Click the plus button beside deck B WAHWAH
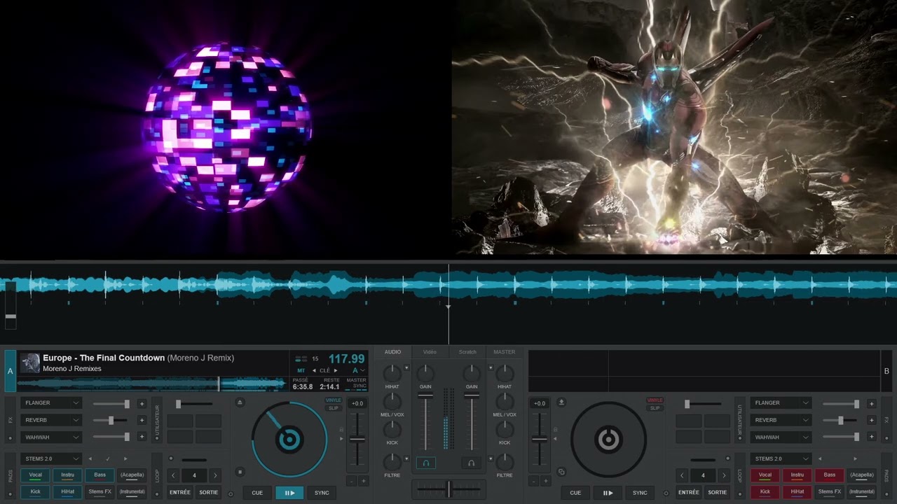Screen dimensions: 897x504 [x=871, y=437]
